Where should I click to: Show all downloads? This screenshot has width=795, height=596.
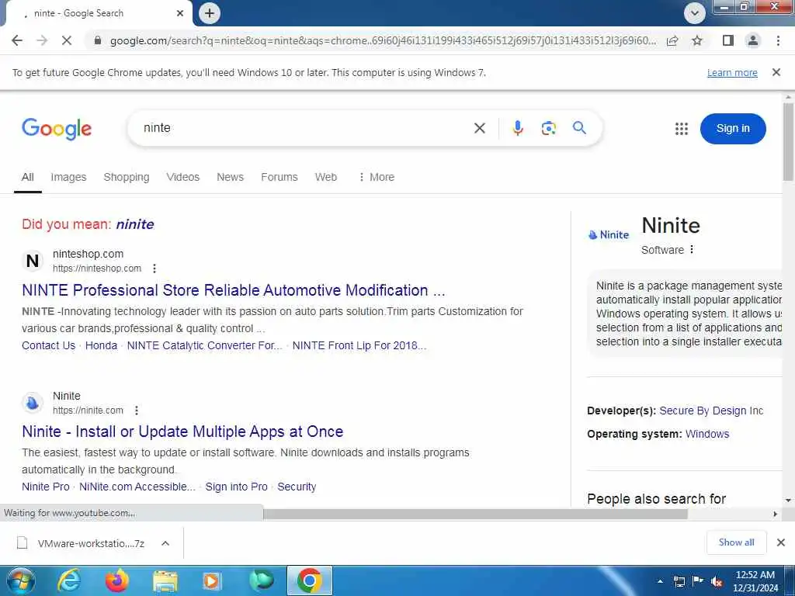coord(736,542)
